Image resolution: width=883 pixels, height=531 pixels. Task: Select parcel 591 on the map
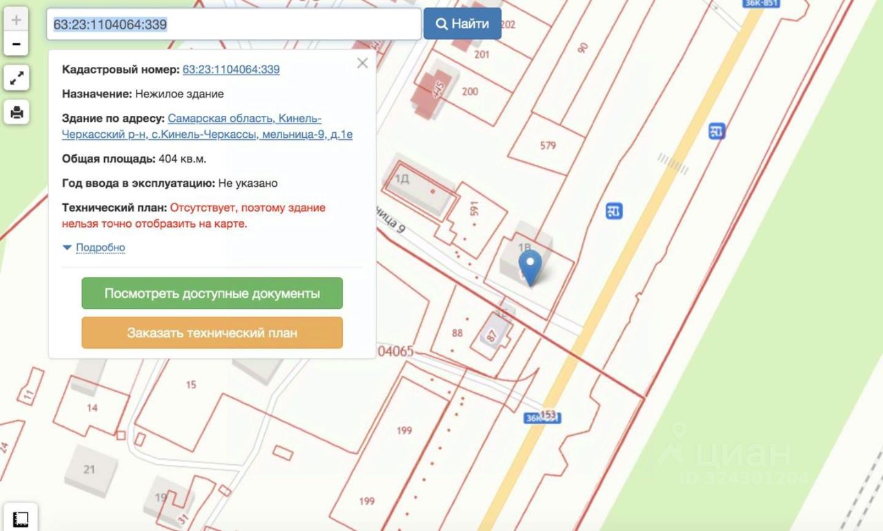click(474, 210)
